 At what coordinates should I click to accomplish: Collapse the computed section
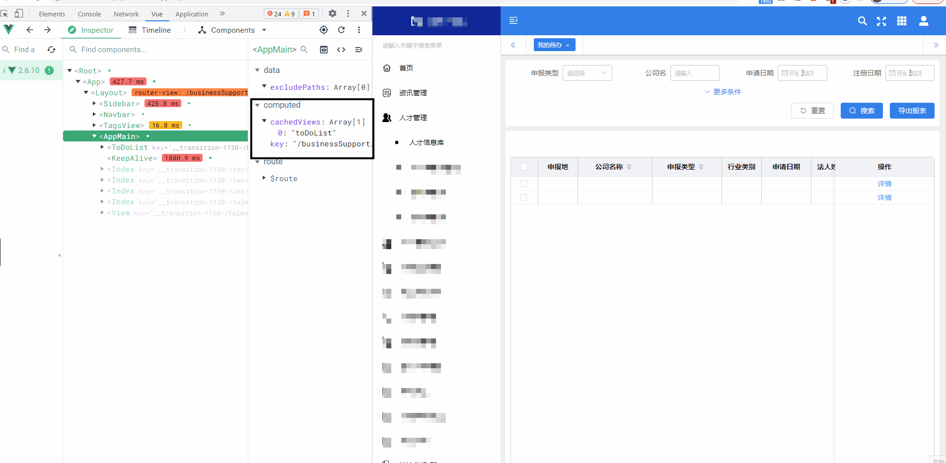(257, 105)
